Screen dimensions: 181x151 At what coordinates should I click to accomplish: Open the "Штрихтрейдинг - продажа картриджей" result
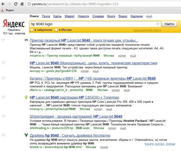(x=76, y=116)
